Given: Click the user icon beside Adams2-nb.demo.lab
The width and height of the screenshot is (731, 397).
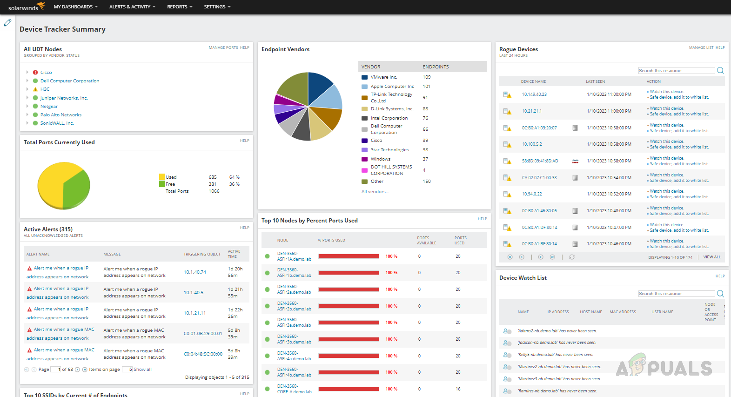Looking at the screenshot, I should point(508,331).
